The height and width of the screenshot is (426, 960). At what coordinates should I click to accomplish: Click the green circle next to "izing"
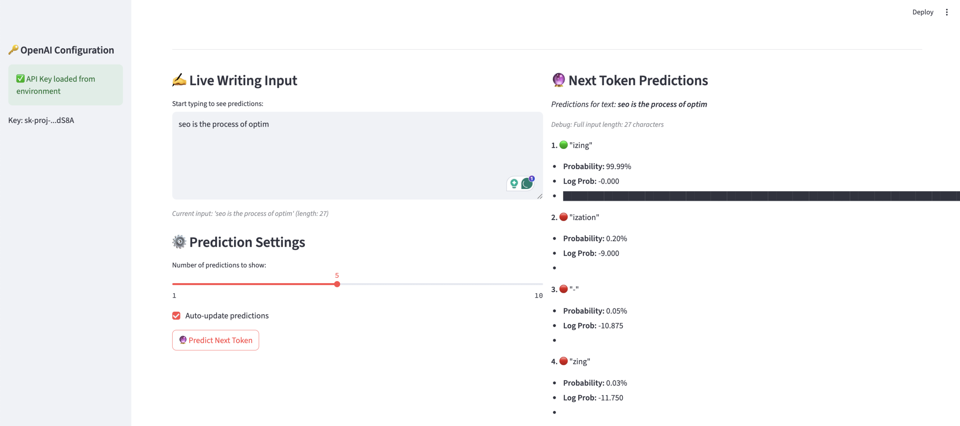coord(563,145)
